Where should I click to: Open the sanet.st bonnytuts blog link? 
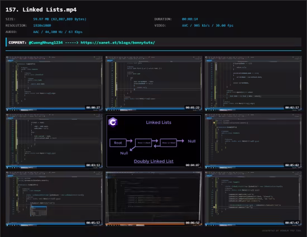pos(118,42)
